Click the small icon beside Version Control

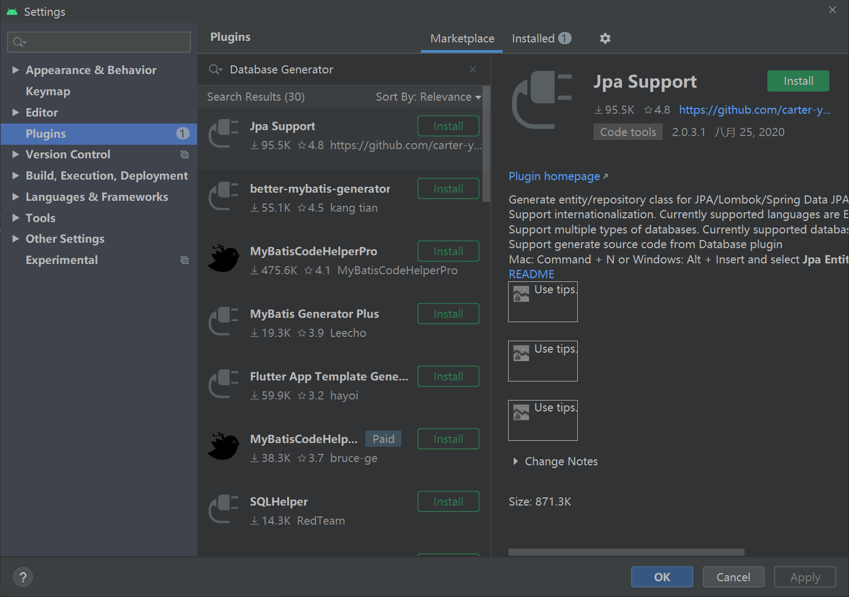click(x=185, y=155)
